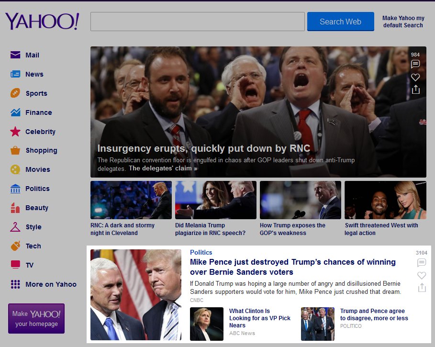Click the POLITICO source label
The image size is (435, 347).
click(351, 326)
